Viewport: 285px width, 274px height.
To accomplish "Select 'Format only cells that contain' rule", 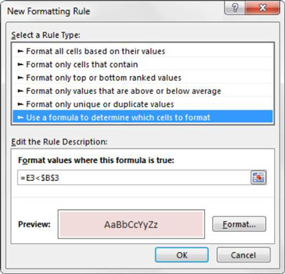I will (x=142, y=64).
